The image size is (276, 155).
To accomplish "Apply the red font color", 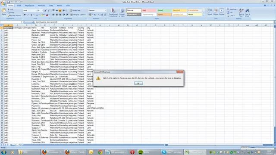I will click(x=47, y=15).
